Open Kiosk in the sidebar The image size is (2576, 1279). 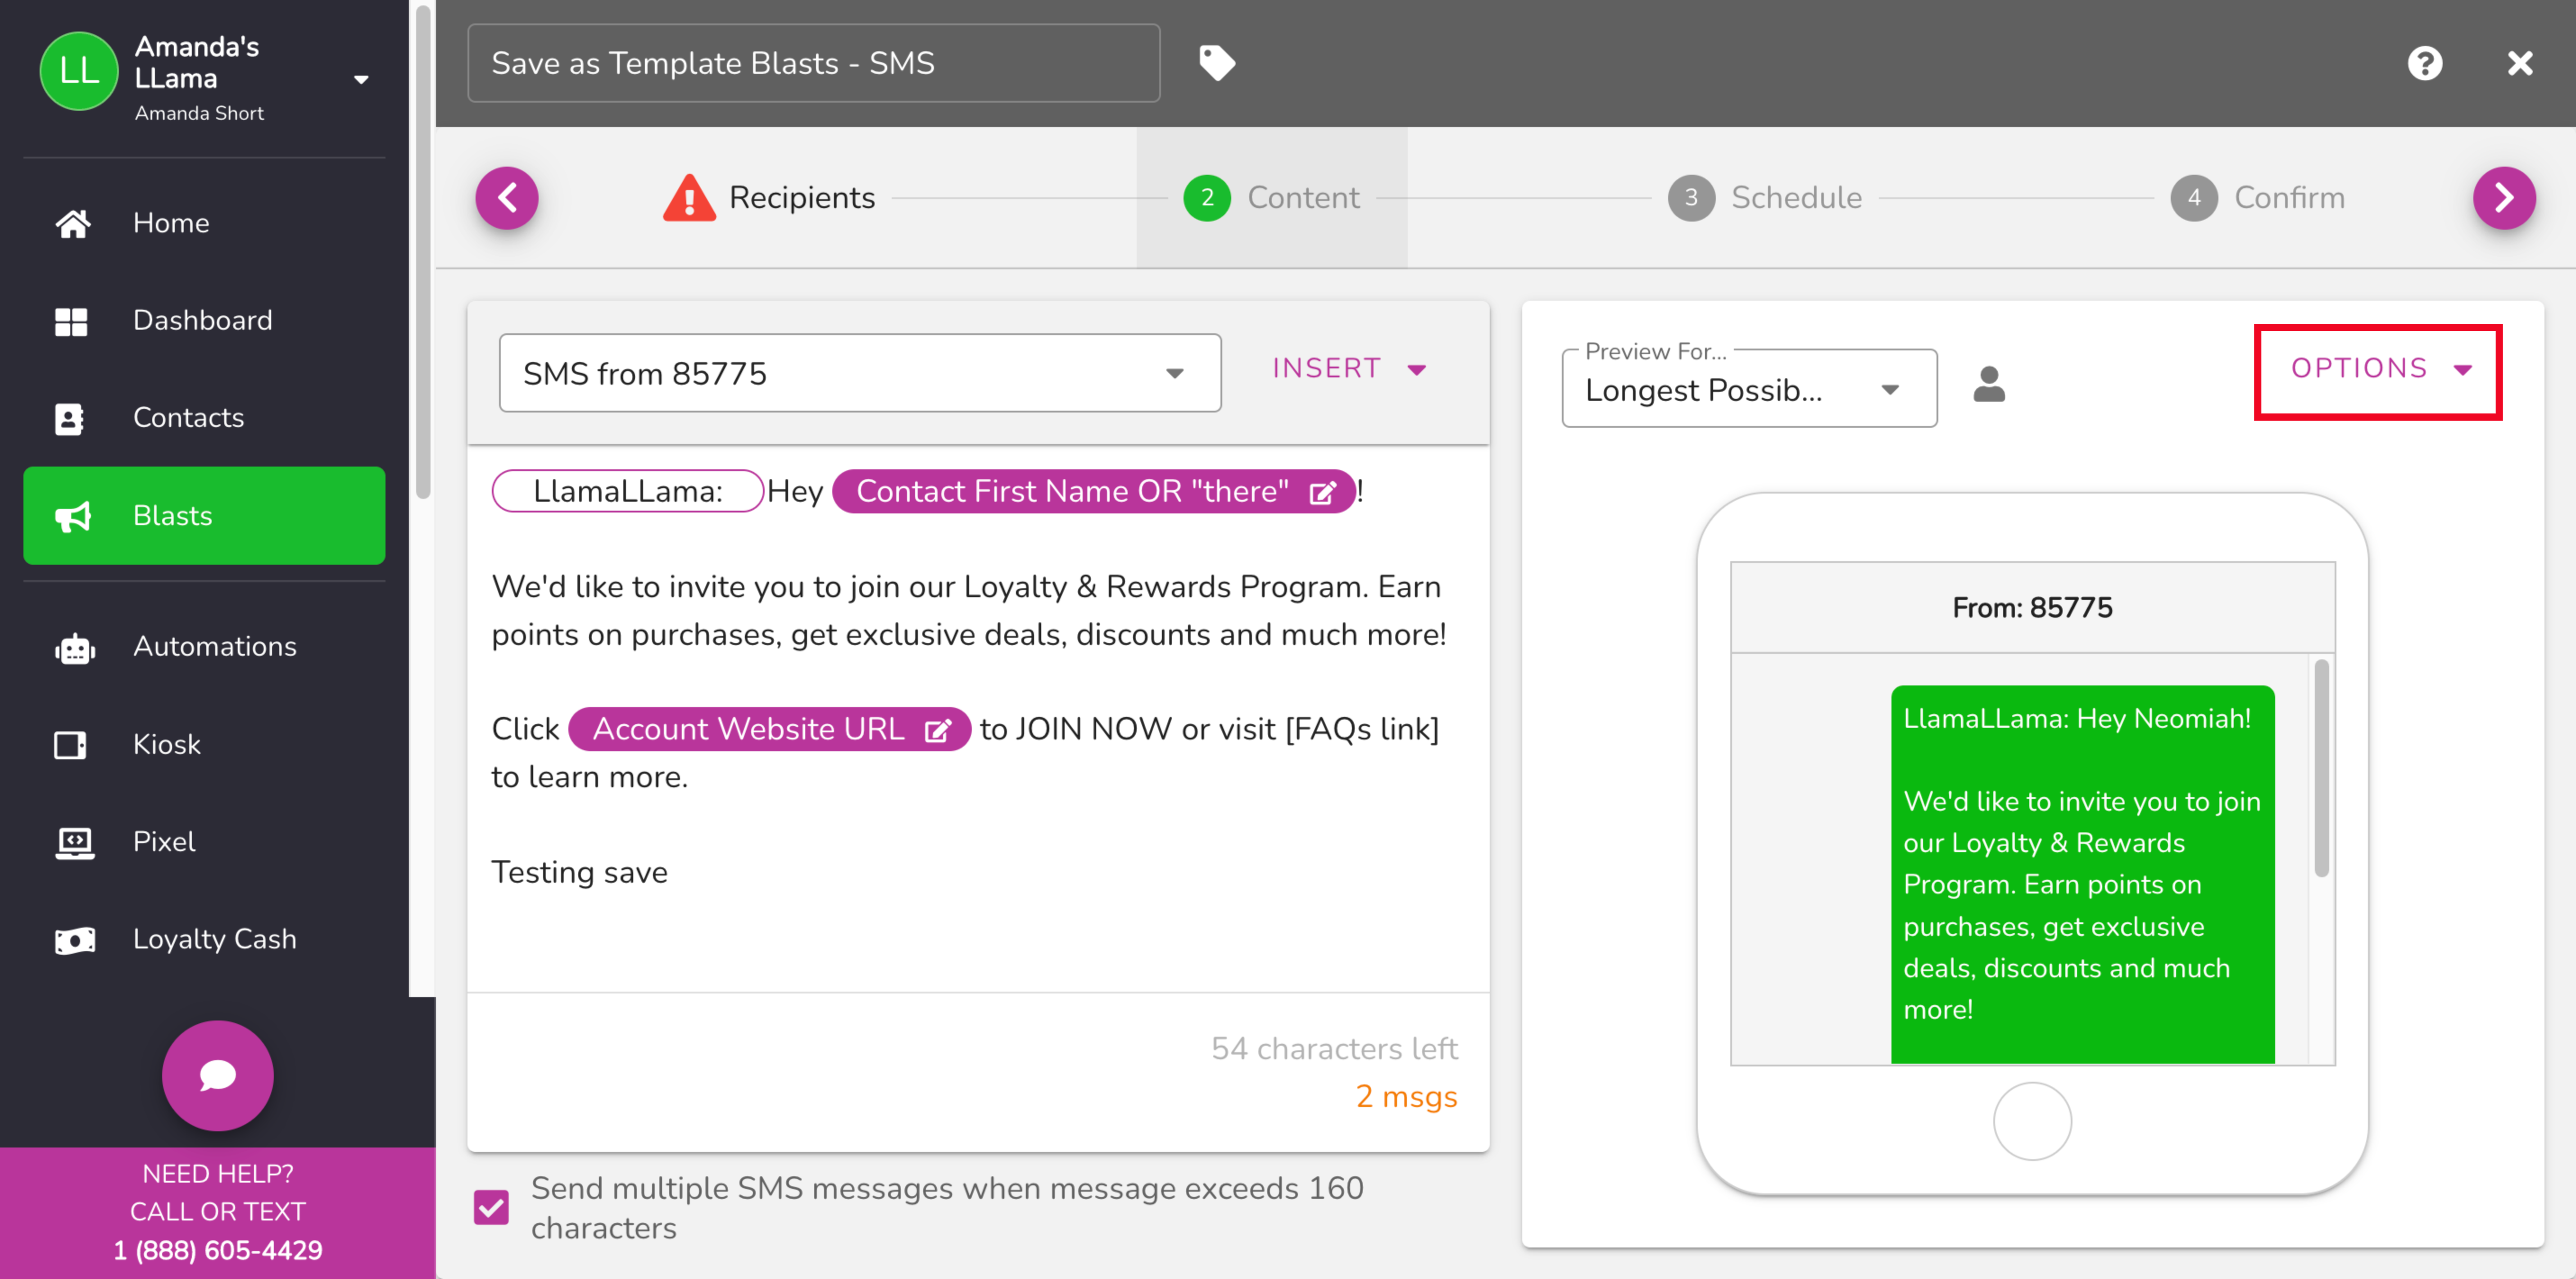click(204, 744)
